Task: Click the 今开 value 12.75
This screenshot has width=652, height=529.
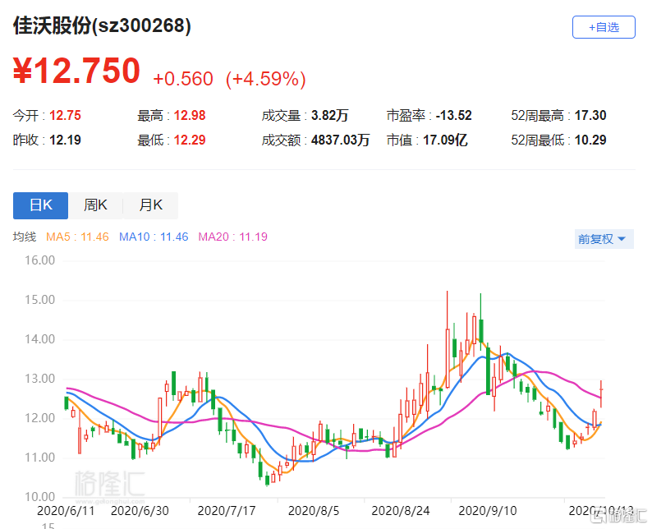Action: (x=66, y=116)
